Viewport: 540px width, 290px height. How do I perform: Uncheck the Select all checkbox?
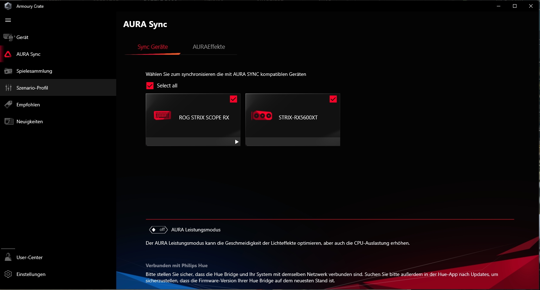click(x=150, y=86)
